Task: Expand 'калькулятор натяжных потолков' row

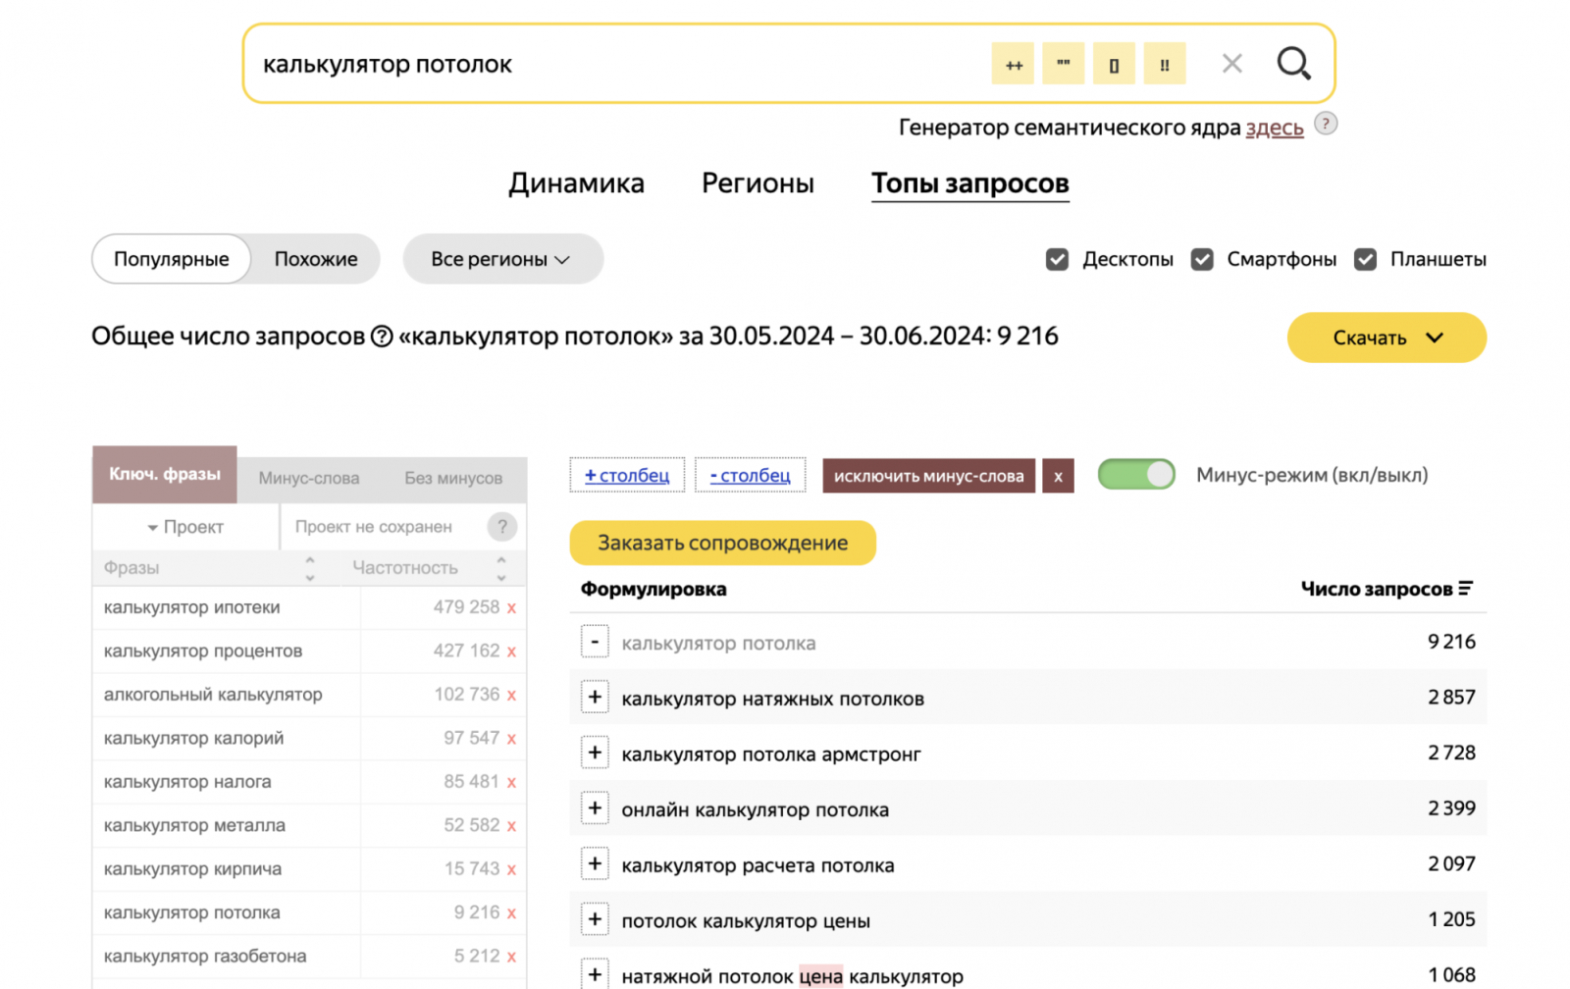Action: click(595, 698)
